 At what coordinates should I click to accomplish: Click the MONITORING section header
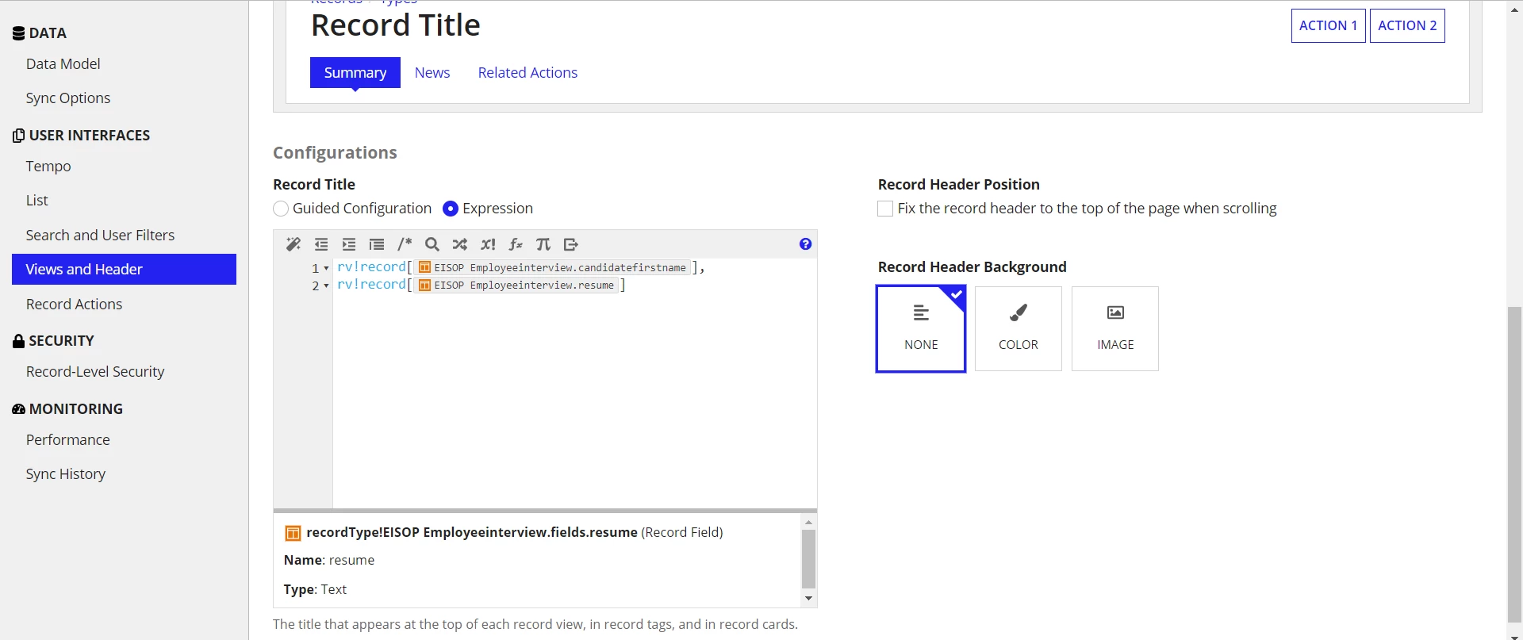67,409
